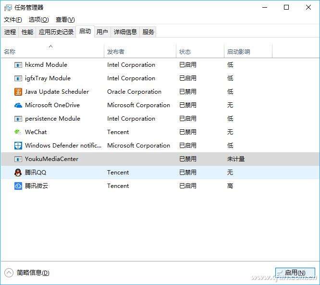
Task: Click 已启用 status in the 腾讯微云 row
Action: (188, 186)
